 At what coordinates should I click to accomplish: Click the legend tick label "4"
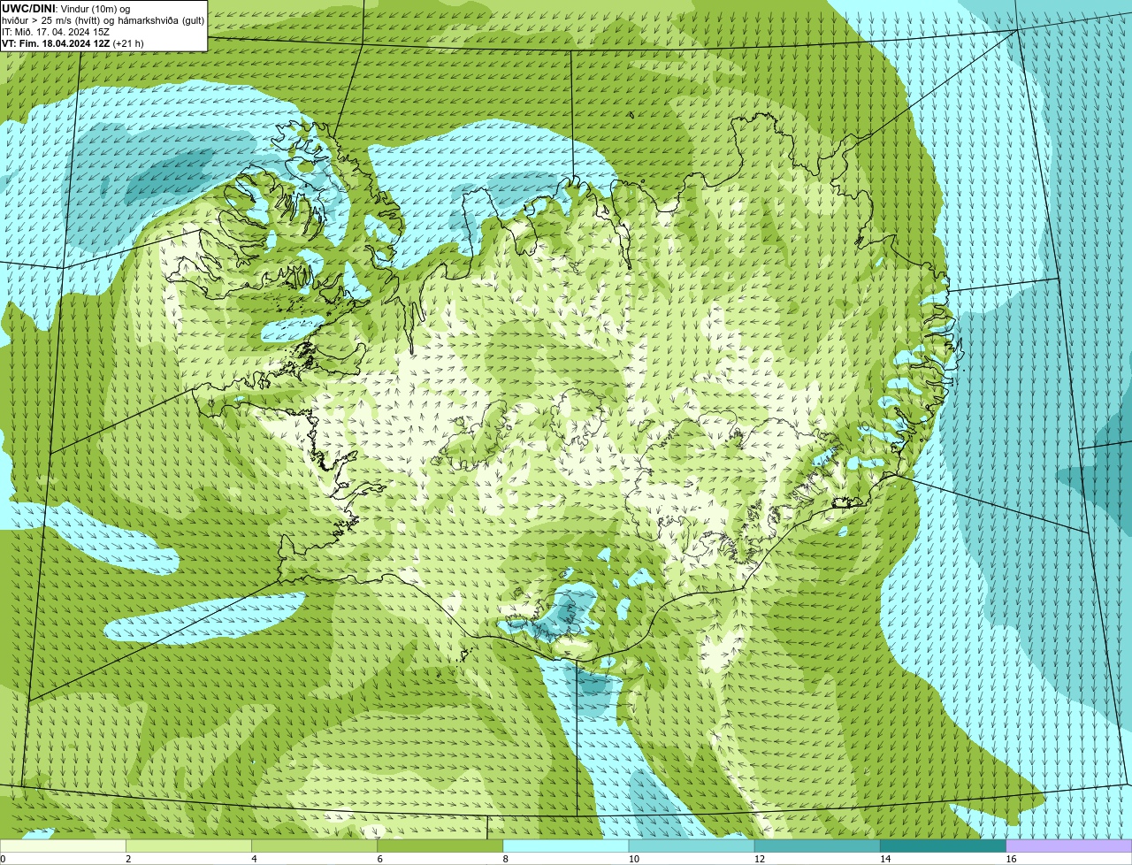[254, 859]
